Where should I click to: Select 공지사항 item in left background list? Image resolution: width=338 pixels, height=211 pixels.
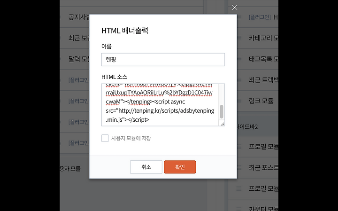[x=79, y=17]
